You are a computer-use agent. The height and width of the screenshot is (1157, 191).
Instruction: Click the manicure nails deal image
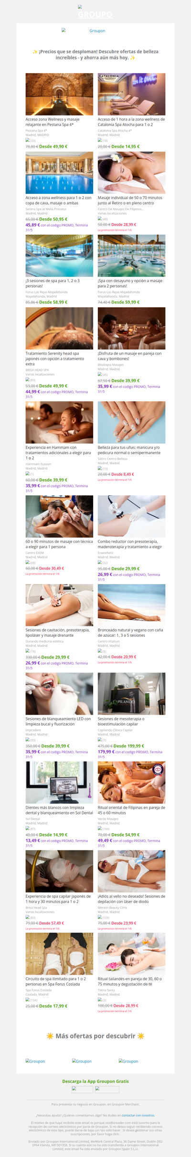[x=131, y=422]
